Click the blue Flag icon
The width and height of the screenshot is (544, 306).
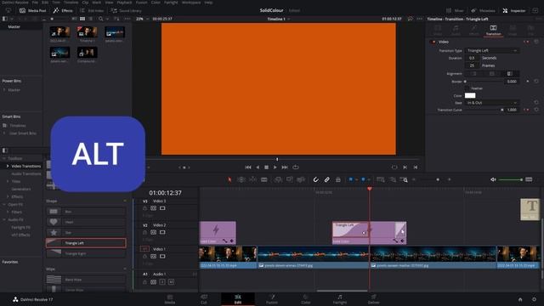(x=351, y=179)
